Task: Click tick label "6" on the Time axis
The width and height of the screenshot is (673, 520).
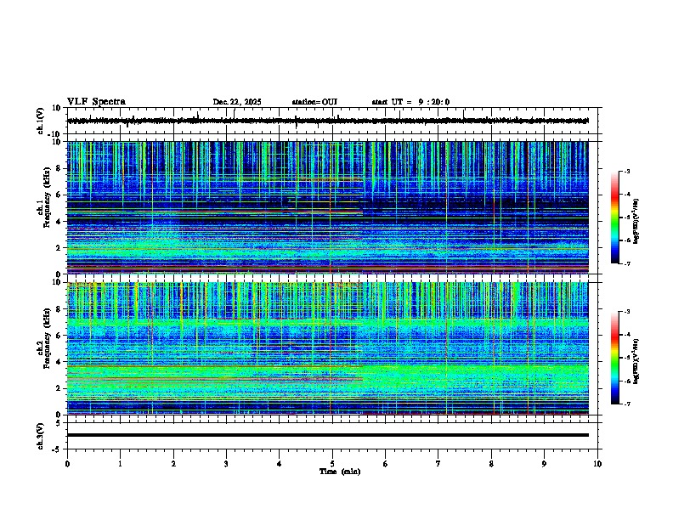Action: [386, 464]
